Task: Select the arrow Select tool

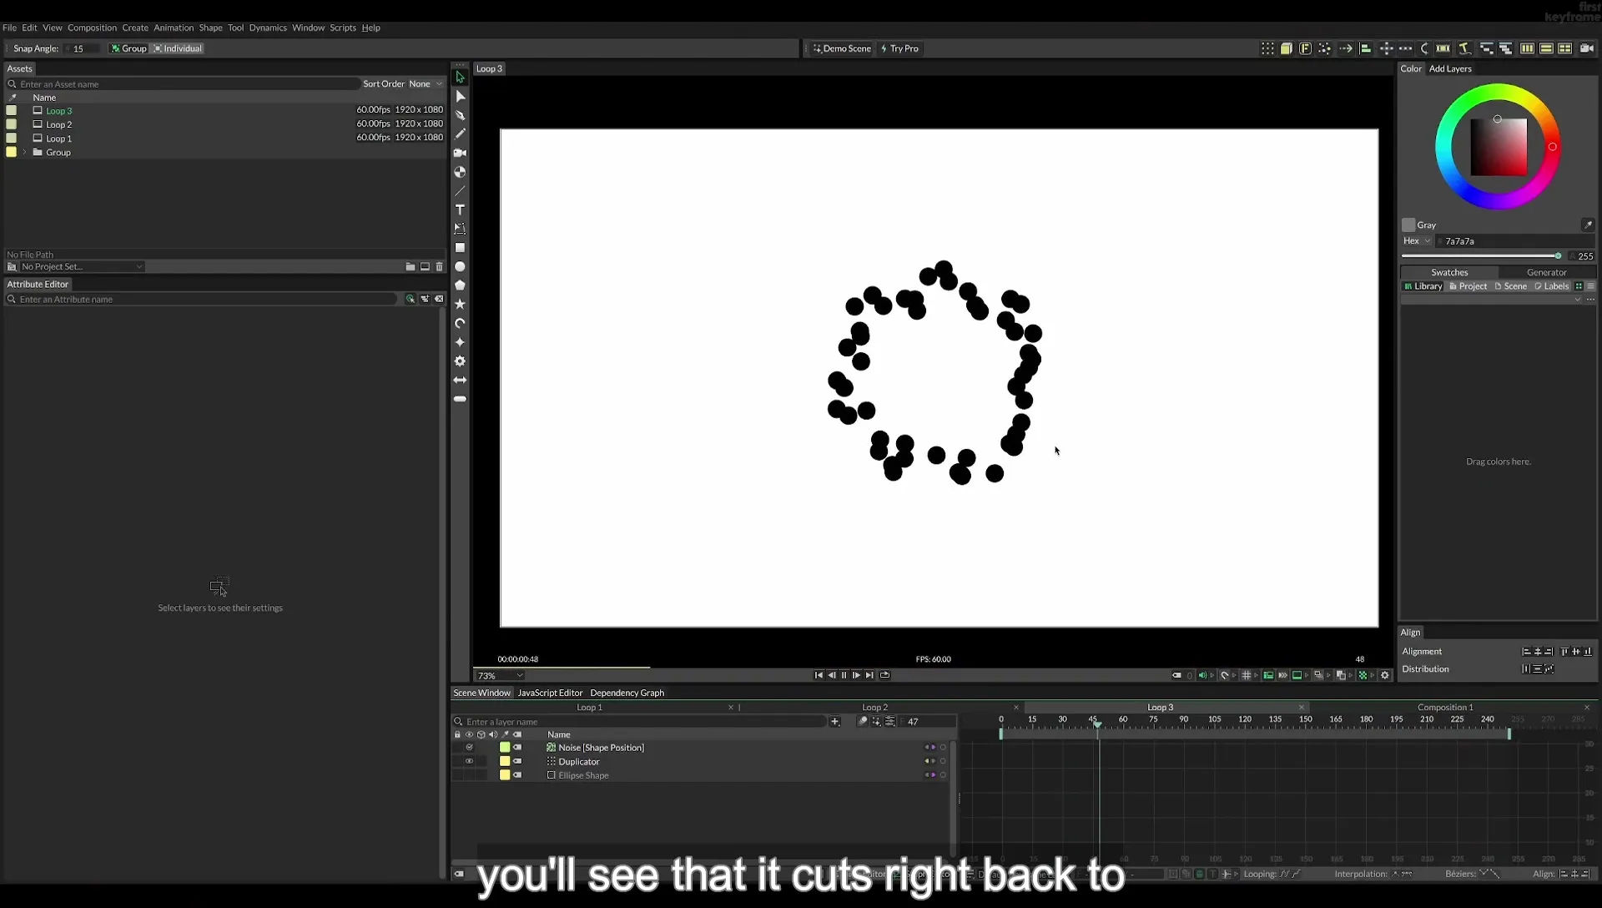Action: 460,77
